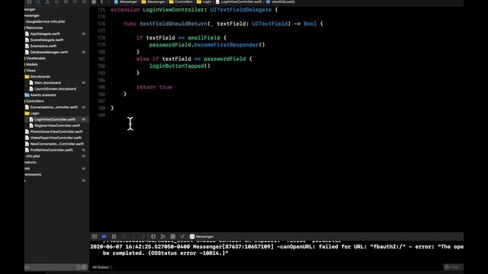Select the Models group

[32, 65]
